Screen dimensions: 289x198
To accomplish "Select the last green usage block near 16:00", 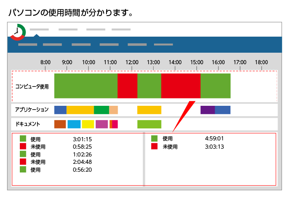I will [x=216, y=86].
